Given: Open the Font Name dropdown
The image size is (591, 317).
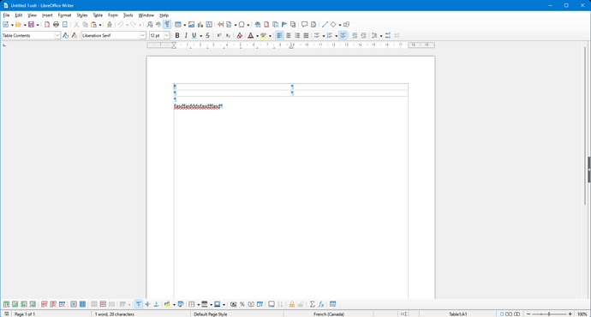Looking at the screenshot, I should pos(143,35).
